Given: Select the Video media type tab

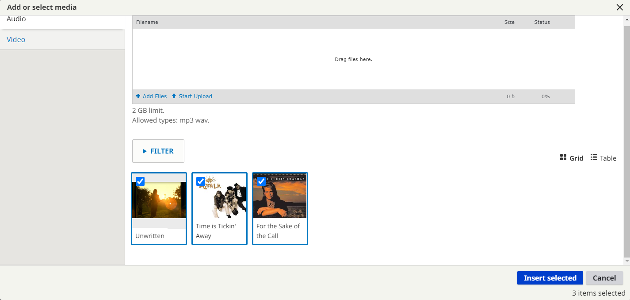Looking at the screenshot, I should (62, 39).
